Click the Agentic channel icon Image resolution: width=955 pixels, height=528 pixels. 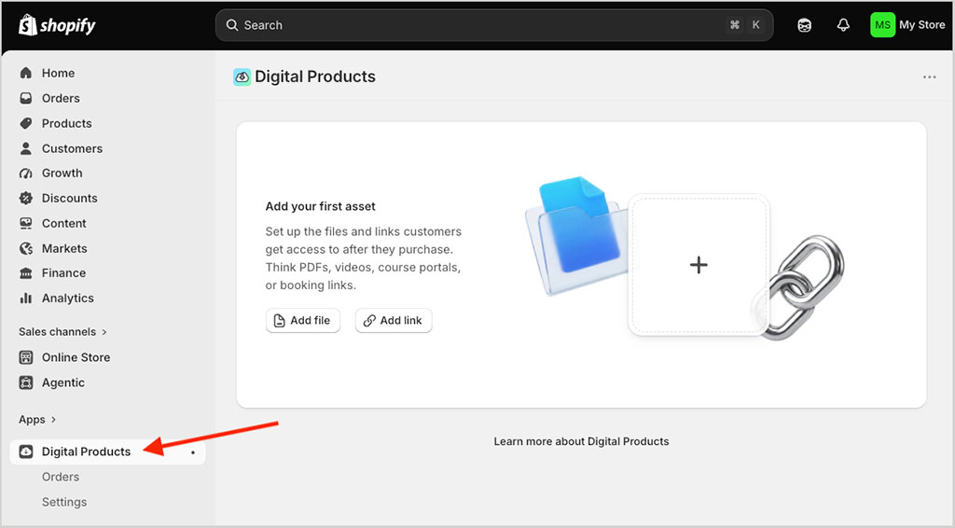point(25,382)
